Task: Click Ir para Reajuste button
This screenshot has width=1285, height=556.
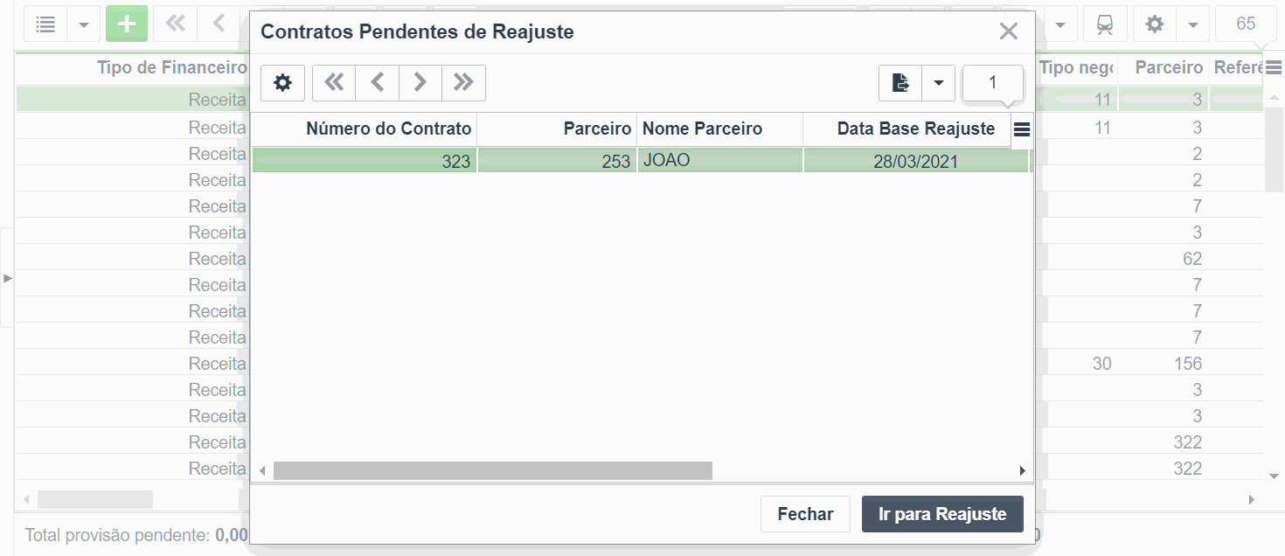Action: coord(942,514)
